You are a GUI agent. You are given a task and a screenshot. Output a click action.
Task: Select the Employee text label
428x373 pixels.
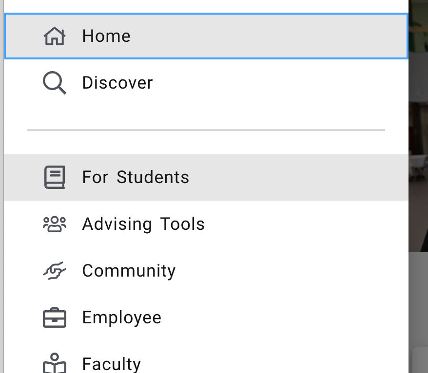(122, 317)
